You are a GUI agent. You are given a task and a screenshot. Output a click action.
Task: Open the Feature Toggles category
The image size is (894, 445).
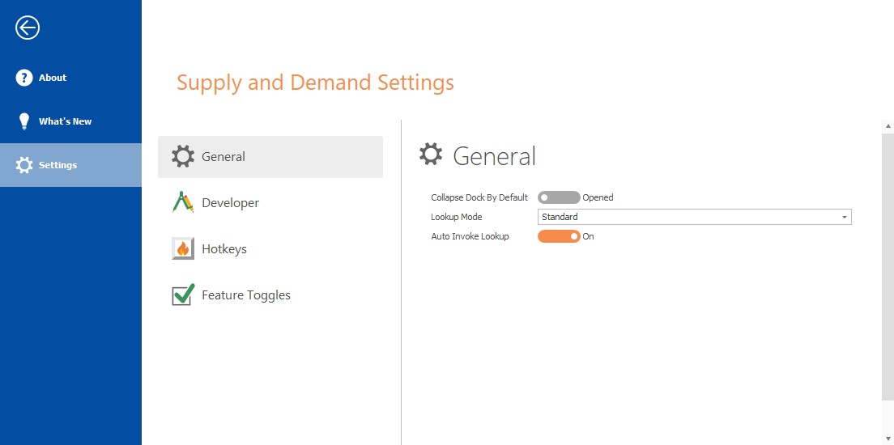click(270, 295)
